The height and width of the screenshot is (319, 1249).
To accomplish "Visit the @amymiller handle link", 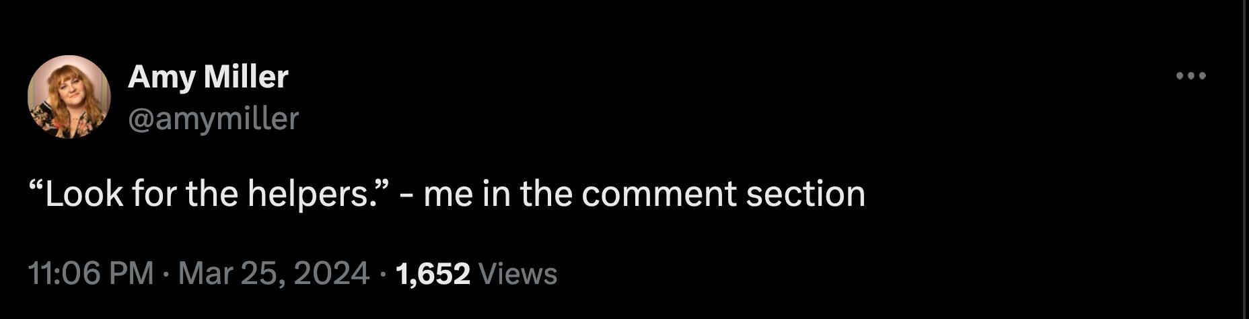I will (213, 119).
